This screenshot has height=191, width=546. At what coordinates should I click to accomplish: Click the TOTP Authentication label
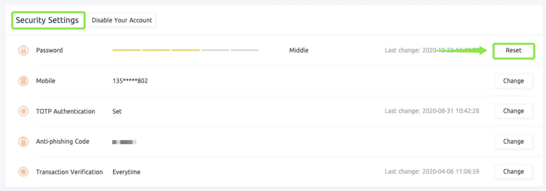(x=66, y=111)
